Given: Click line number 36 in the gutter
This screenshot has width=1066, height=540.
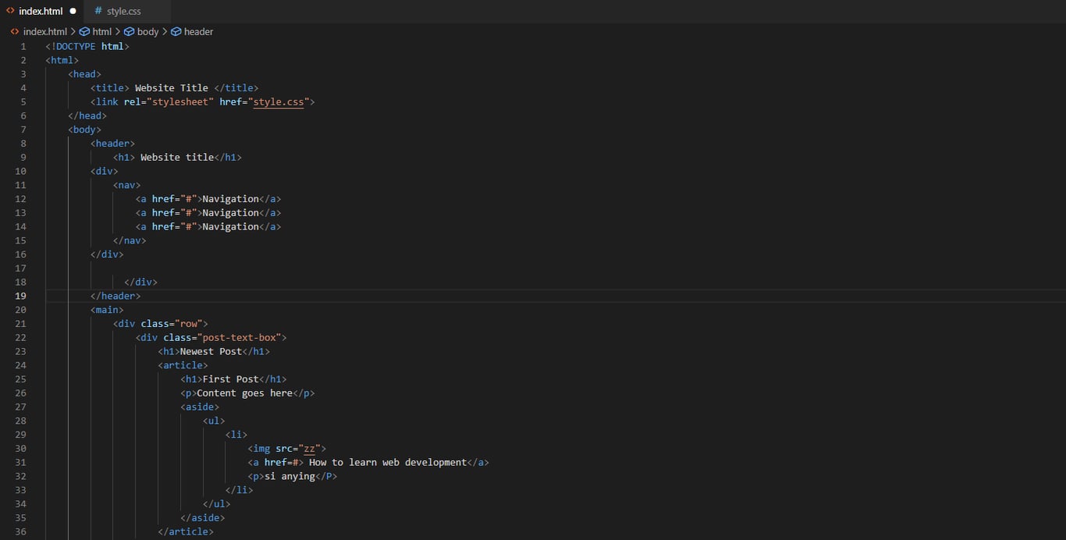Looking at the screenshot, I should 23,531.
